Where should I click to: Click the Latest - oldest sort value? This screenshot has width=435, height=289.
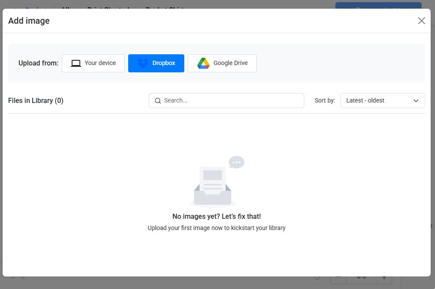[365, 101]
